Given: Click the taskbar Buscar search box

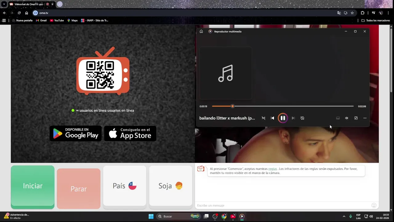Looking at the screenshot, I should click(x=179, y=216).
